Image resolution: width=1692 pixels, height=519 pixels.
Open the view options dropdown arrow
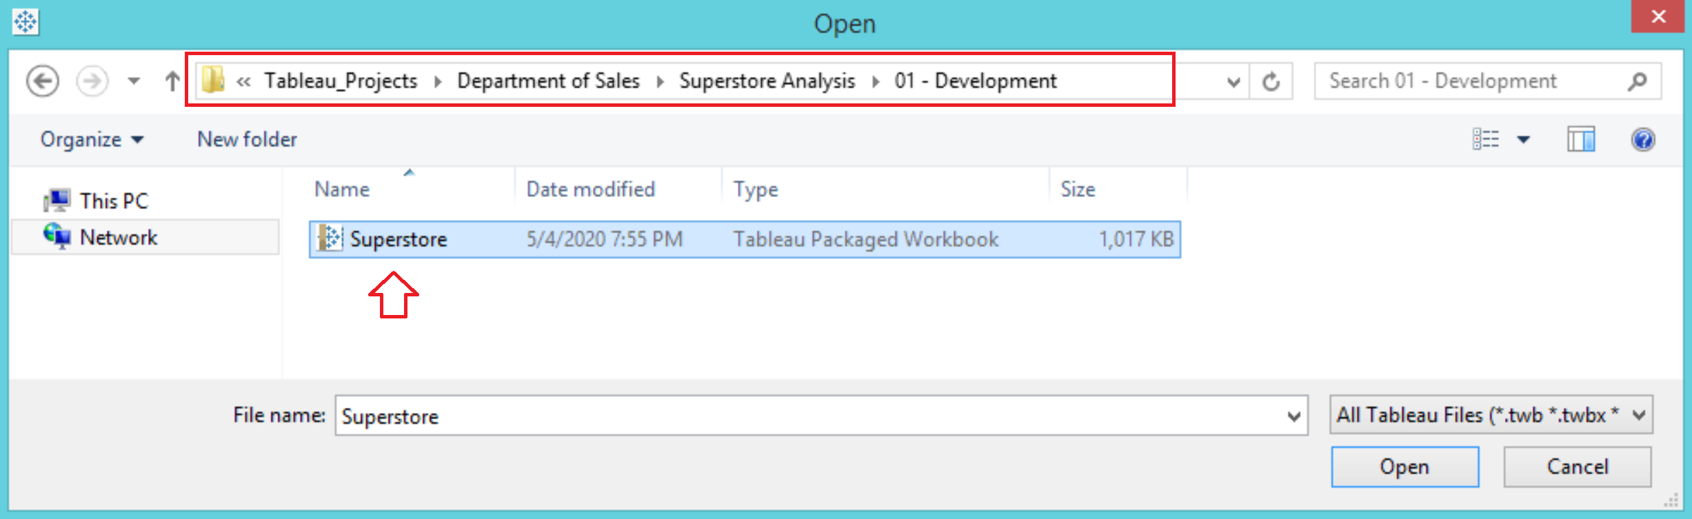point(1524,140)
